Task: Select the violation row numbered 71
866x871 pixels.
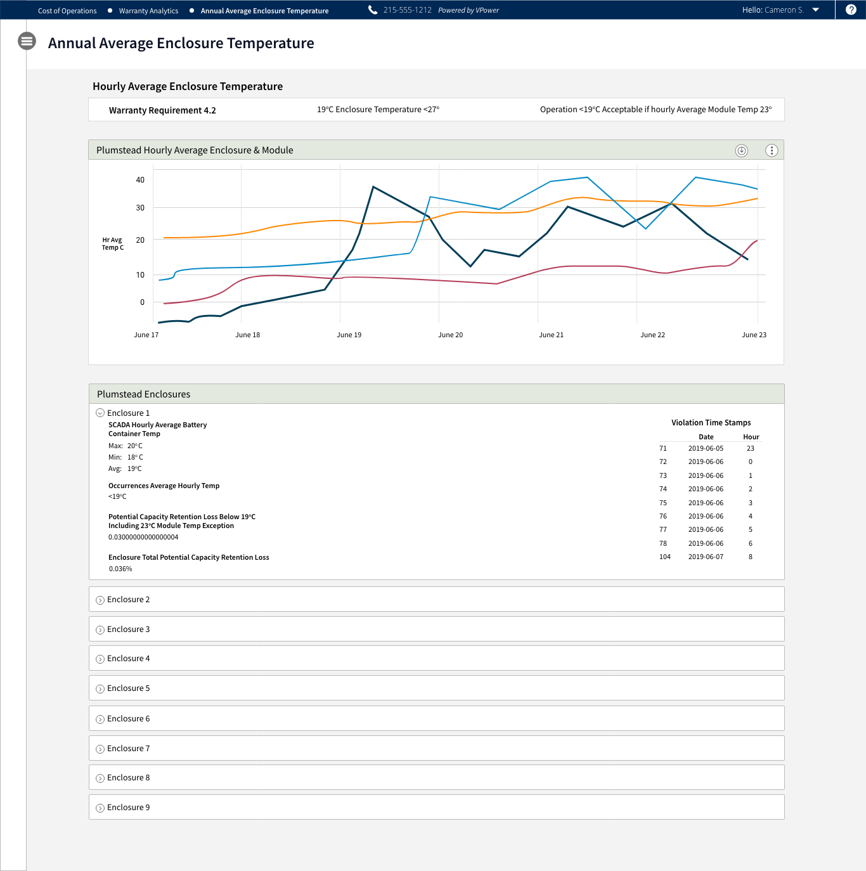Action: [x=709, y=448]
